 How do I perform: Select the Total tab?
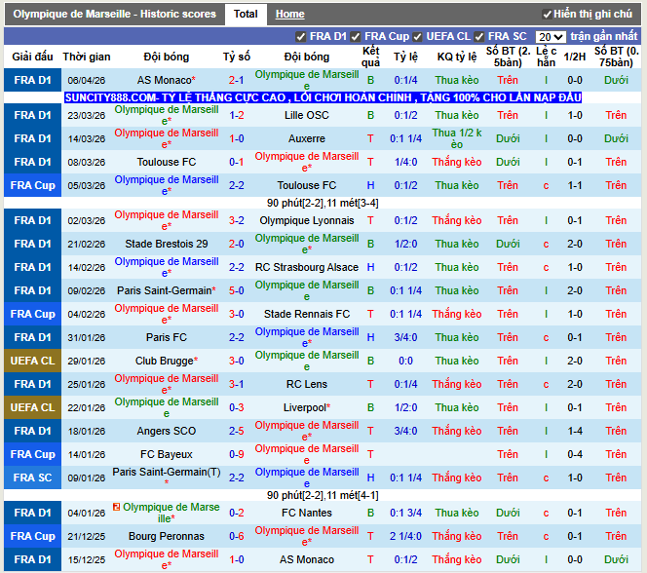pyautogui.click(x=246, y=15)
